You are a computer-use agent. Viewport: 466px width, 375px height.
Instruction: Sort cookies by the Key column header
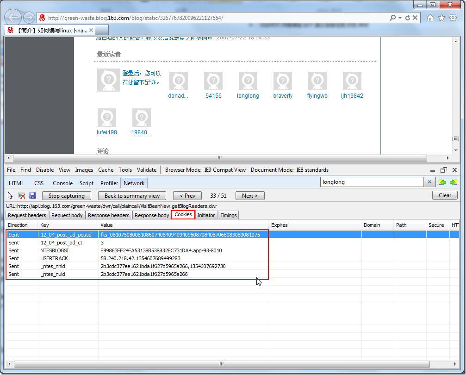point(68,225)
